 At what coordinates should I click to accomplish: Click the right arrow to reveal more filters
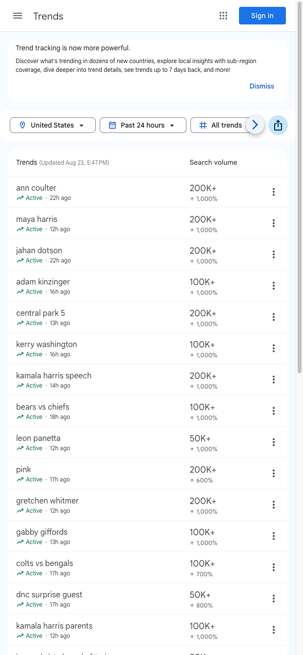tap(255, 125)
